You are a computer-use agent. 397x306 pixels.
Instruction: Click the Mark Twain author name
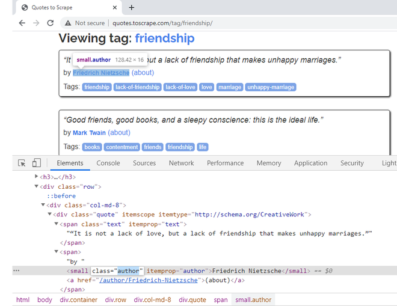pos(89,133)
